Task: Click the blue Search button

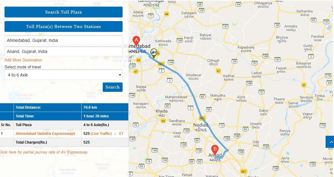Action: (x=112, y=87)
